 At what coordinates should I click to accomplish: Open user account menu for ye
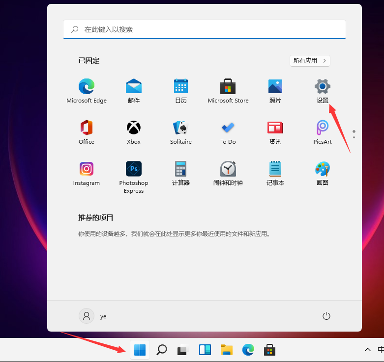(93, 316)
